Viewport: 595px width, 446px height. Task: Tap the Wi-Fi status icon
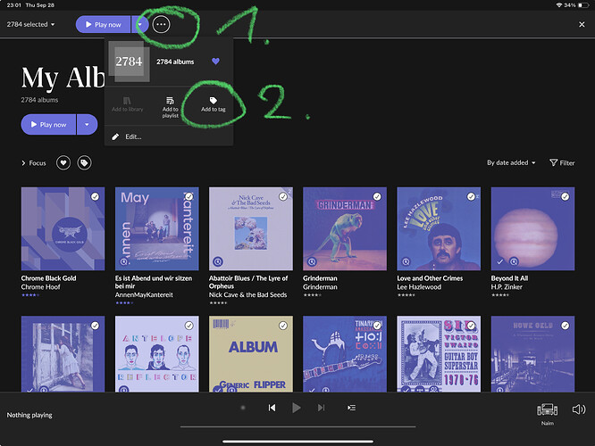pyautogui.click(x=559, y=5)
